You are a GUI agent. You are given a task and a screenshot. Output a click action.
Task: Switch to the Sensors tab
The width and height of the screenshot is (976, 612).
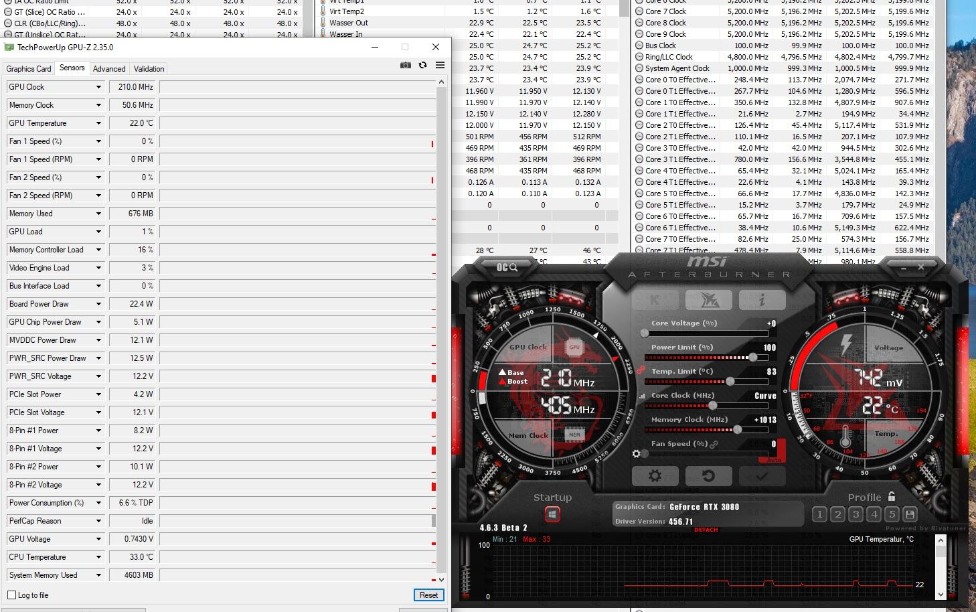tap(72, 68)
